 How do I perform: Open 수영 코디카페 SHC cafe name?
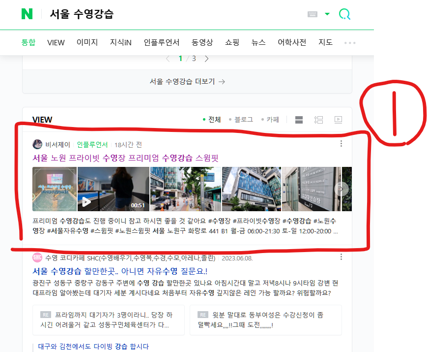[130, 258]
